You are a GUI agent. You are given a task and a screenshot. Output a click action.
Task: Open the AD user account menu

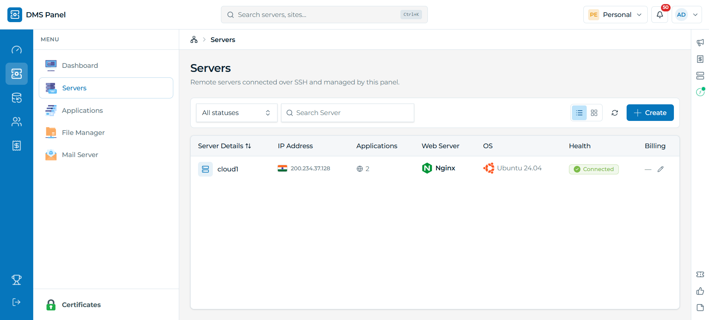pos(687,15)
